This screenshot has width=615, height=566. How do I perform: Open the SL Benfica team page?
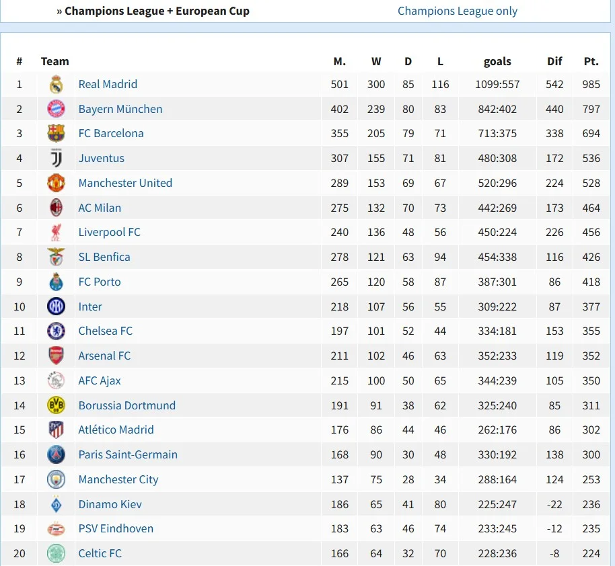click(x=104, y=257)
